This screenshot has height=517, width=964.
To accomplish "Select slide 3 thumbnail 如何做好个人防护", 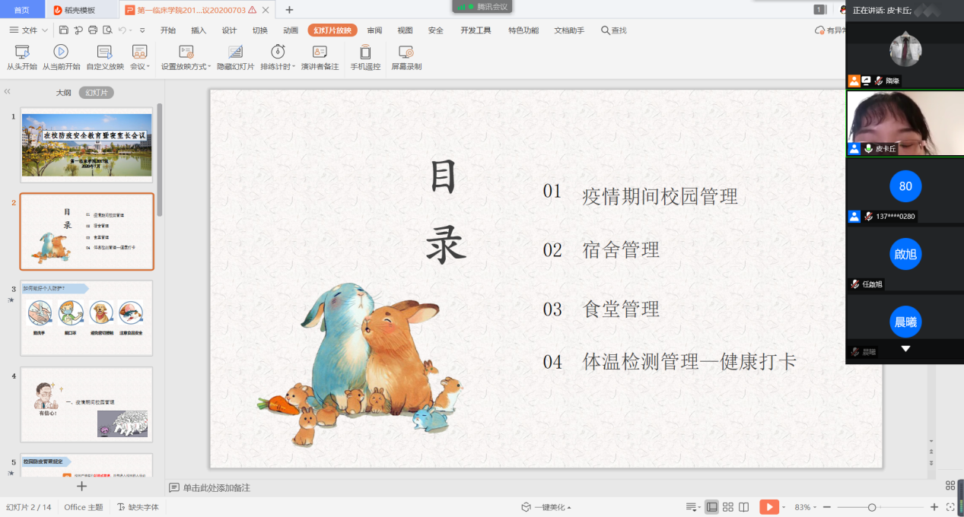I will click(x=87, y=318).
